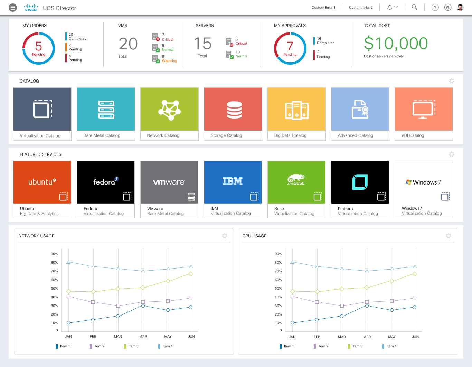This screenshot has width=472, height=367.
Task: Click the Big Data & Analytics label under Ubuntu
Action: point(39,214)
